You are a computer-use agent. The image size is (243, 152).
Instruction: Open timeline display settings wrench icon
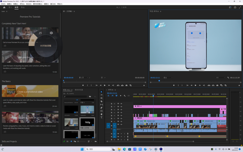tap(124, 96)
